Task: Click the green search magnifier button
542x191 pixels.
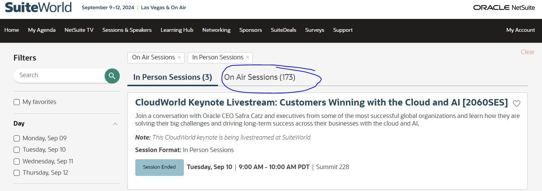Action: point(112,76)
